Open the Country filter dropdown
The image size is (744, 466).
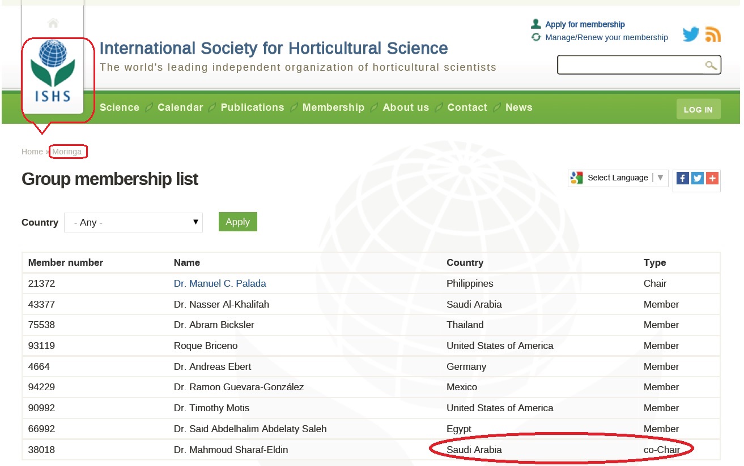coord(133,222)
